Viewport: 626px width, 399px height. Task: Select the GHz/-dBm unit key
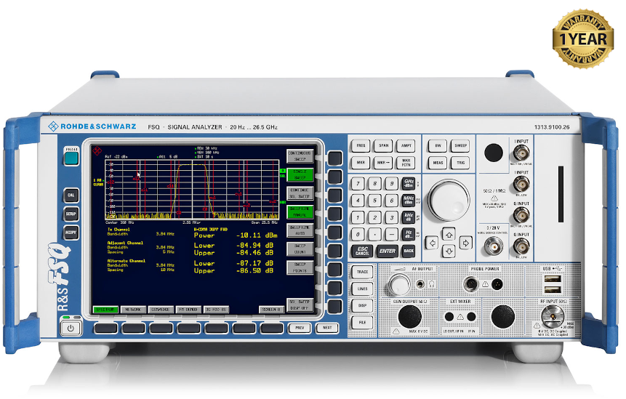(409, 184)
